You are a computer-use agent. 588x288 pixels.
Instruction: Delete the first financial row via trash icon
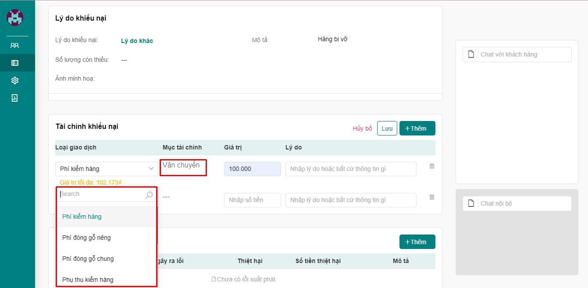(x=431, y=167)
